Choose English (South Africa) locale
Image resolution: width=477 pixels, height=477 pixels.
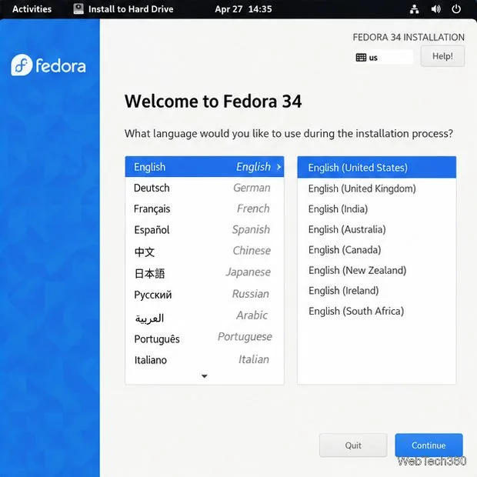(377, 312)
